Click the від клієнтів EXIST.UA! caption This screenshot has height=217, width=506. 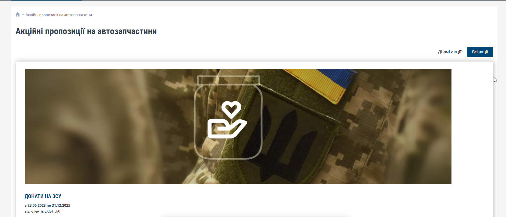pos(42,211)
